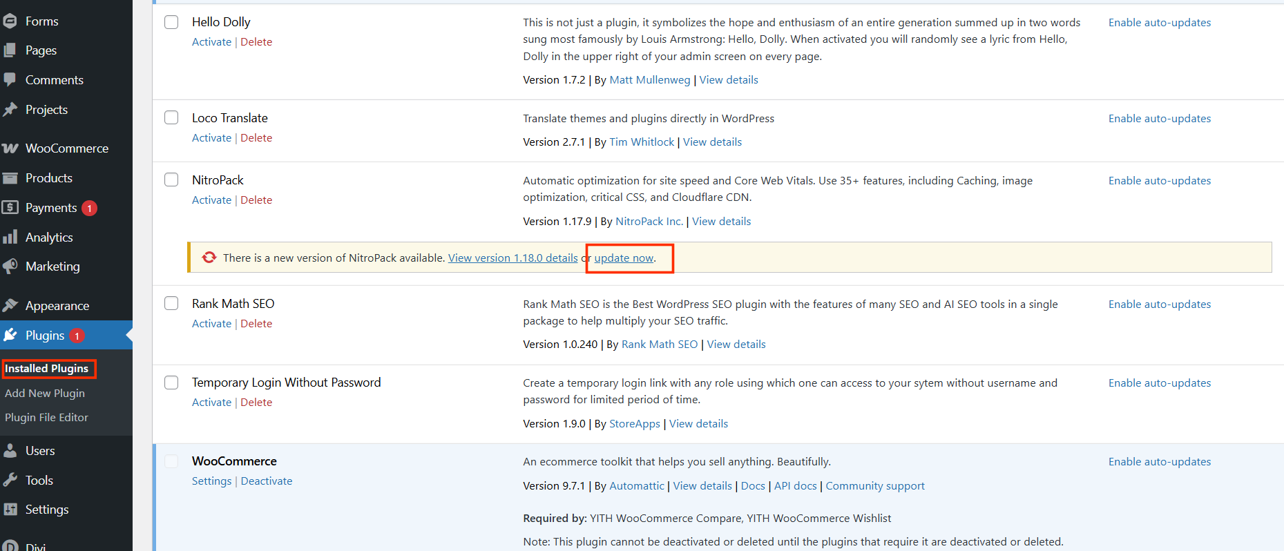
Task: Click NitroPack update now link
Action: coord(624,258)
